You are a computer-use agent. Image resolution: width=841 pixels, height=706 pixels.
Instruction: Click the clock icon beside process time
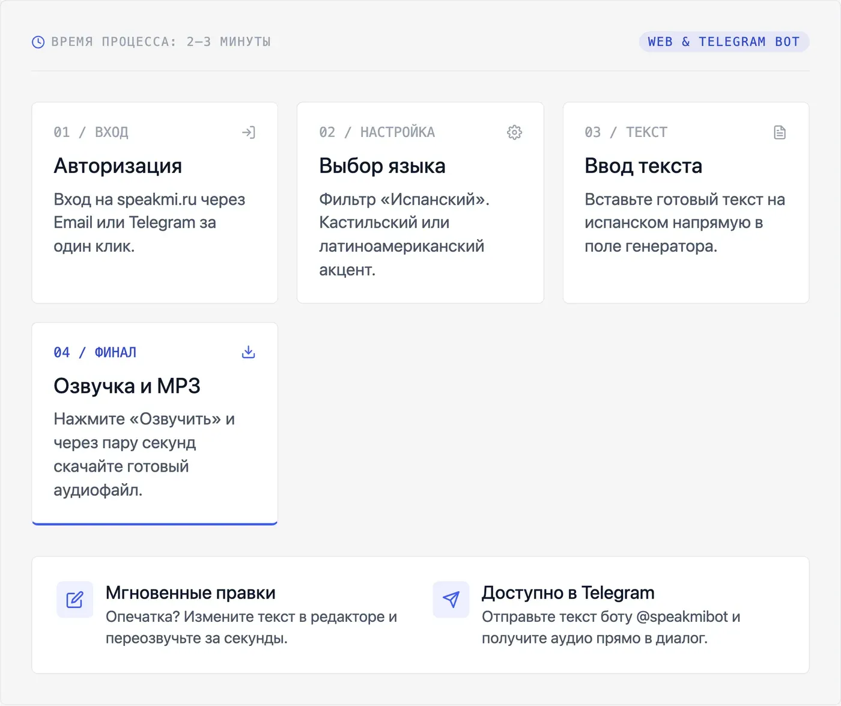pyautogui.click(x=38, y=42)
